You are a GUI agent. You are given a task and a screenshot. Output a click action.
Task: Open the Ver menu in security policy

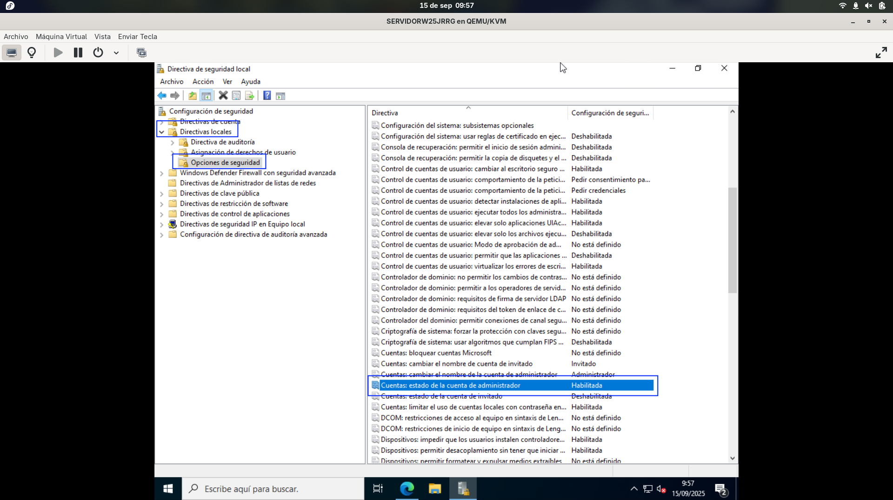click(227, 81)
